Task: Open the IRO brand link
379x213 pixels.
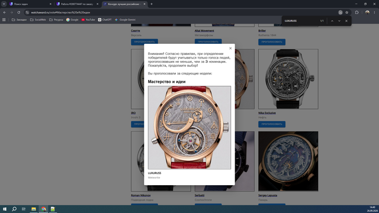Action: pos(133,113)
